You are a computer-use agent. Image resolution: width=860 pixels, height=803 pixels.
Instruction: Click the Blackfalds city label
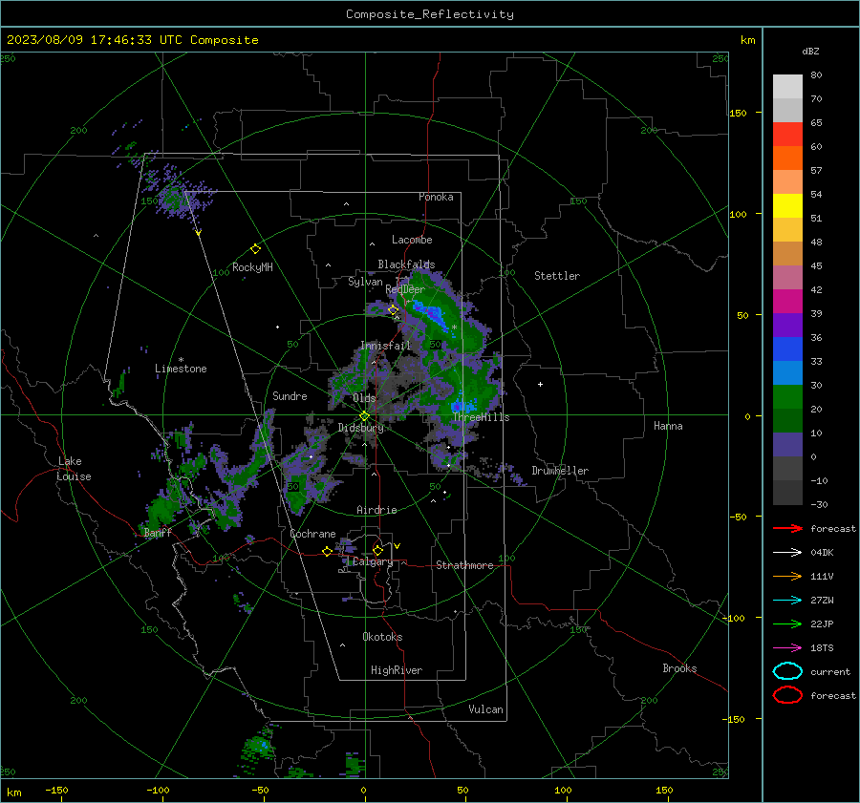(x=406, y=264)
